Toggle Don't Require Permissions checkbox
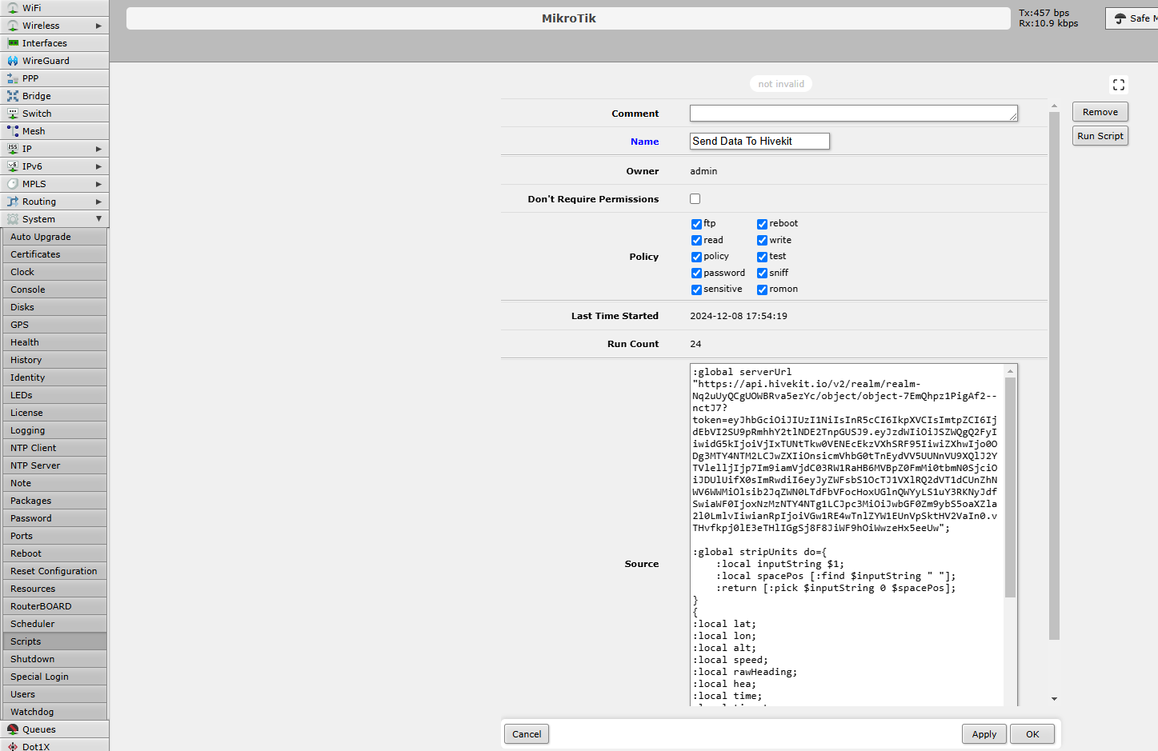The width and height of the screenshot is (1158, 751). point(695,199)
